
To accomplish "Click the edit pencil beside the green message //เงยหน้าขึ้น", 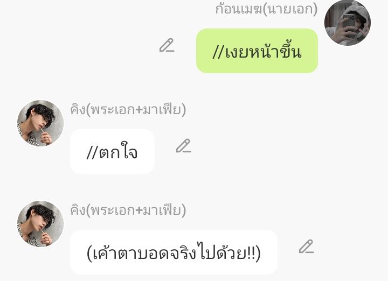I will click(167, 45).
